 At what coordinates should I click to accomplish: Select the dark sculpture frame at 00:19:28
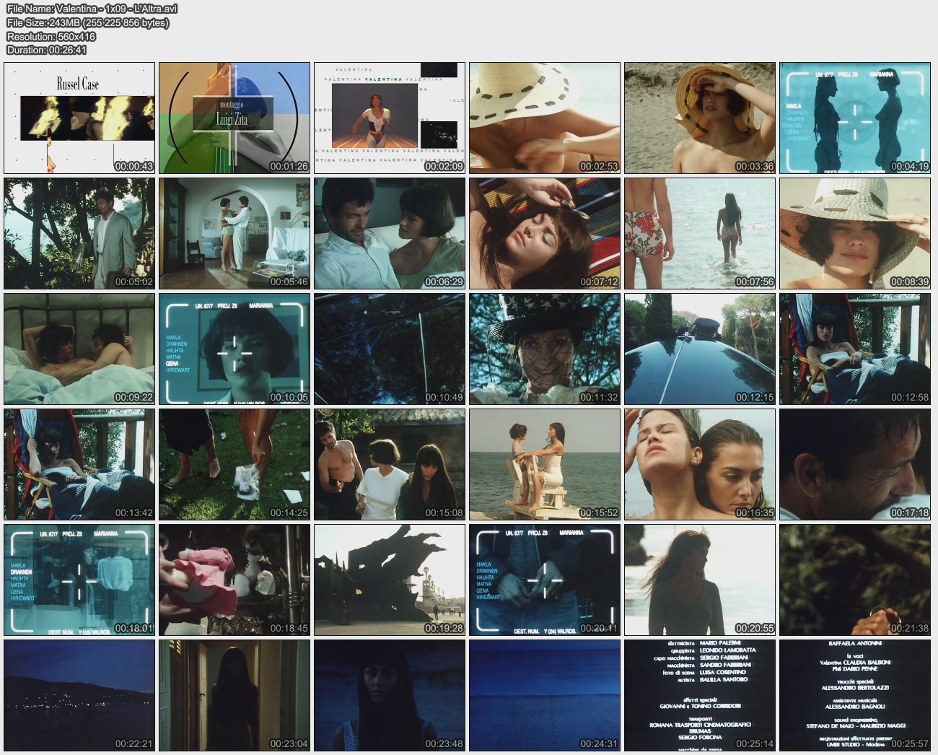[x=390, y=580]
